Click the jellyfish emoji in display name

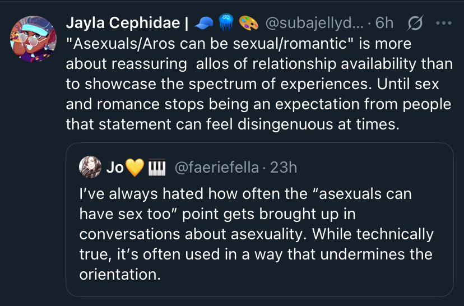(x=225, y=24)
